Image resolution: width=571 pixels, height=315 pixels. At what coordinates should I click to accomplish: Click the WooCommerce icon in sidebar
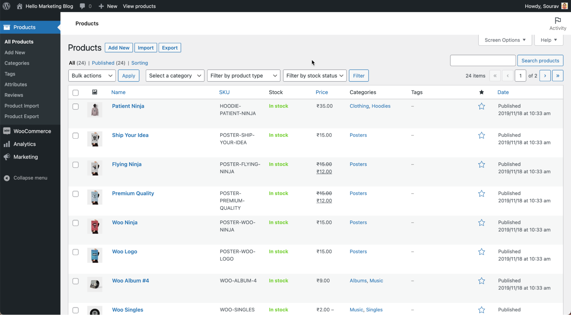(7, 131)
